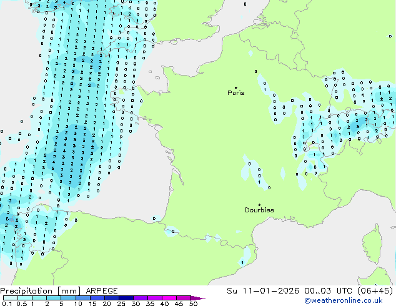Click legend swatch between 20 and 25

[111, 298]
